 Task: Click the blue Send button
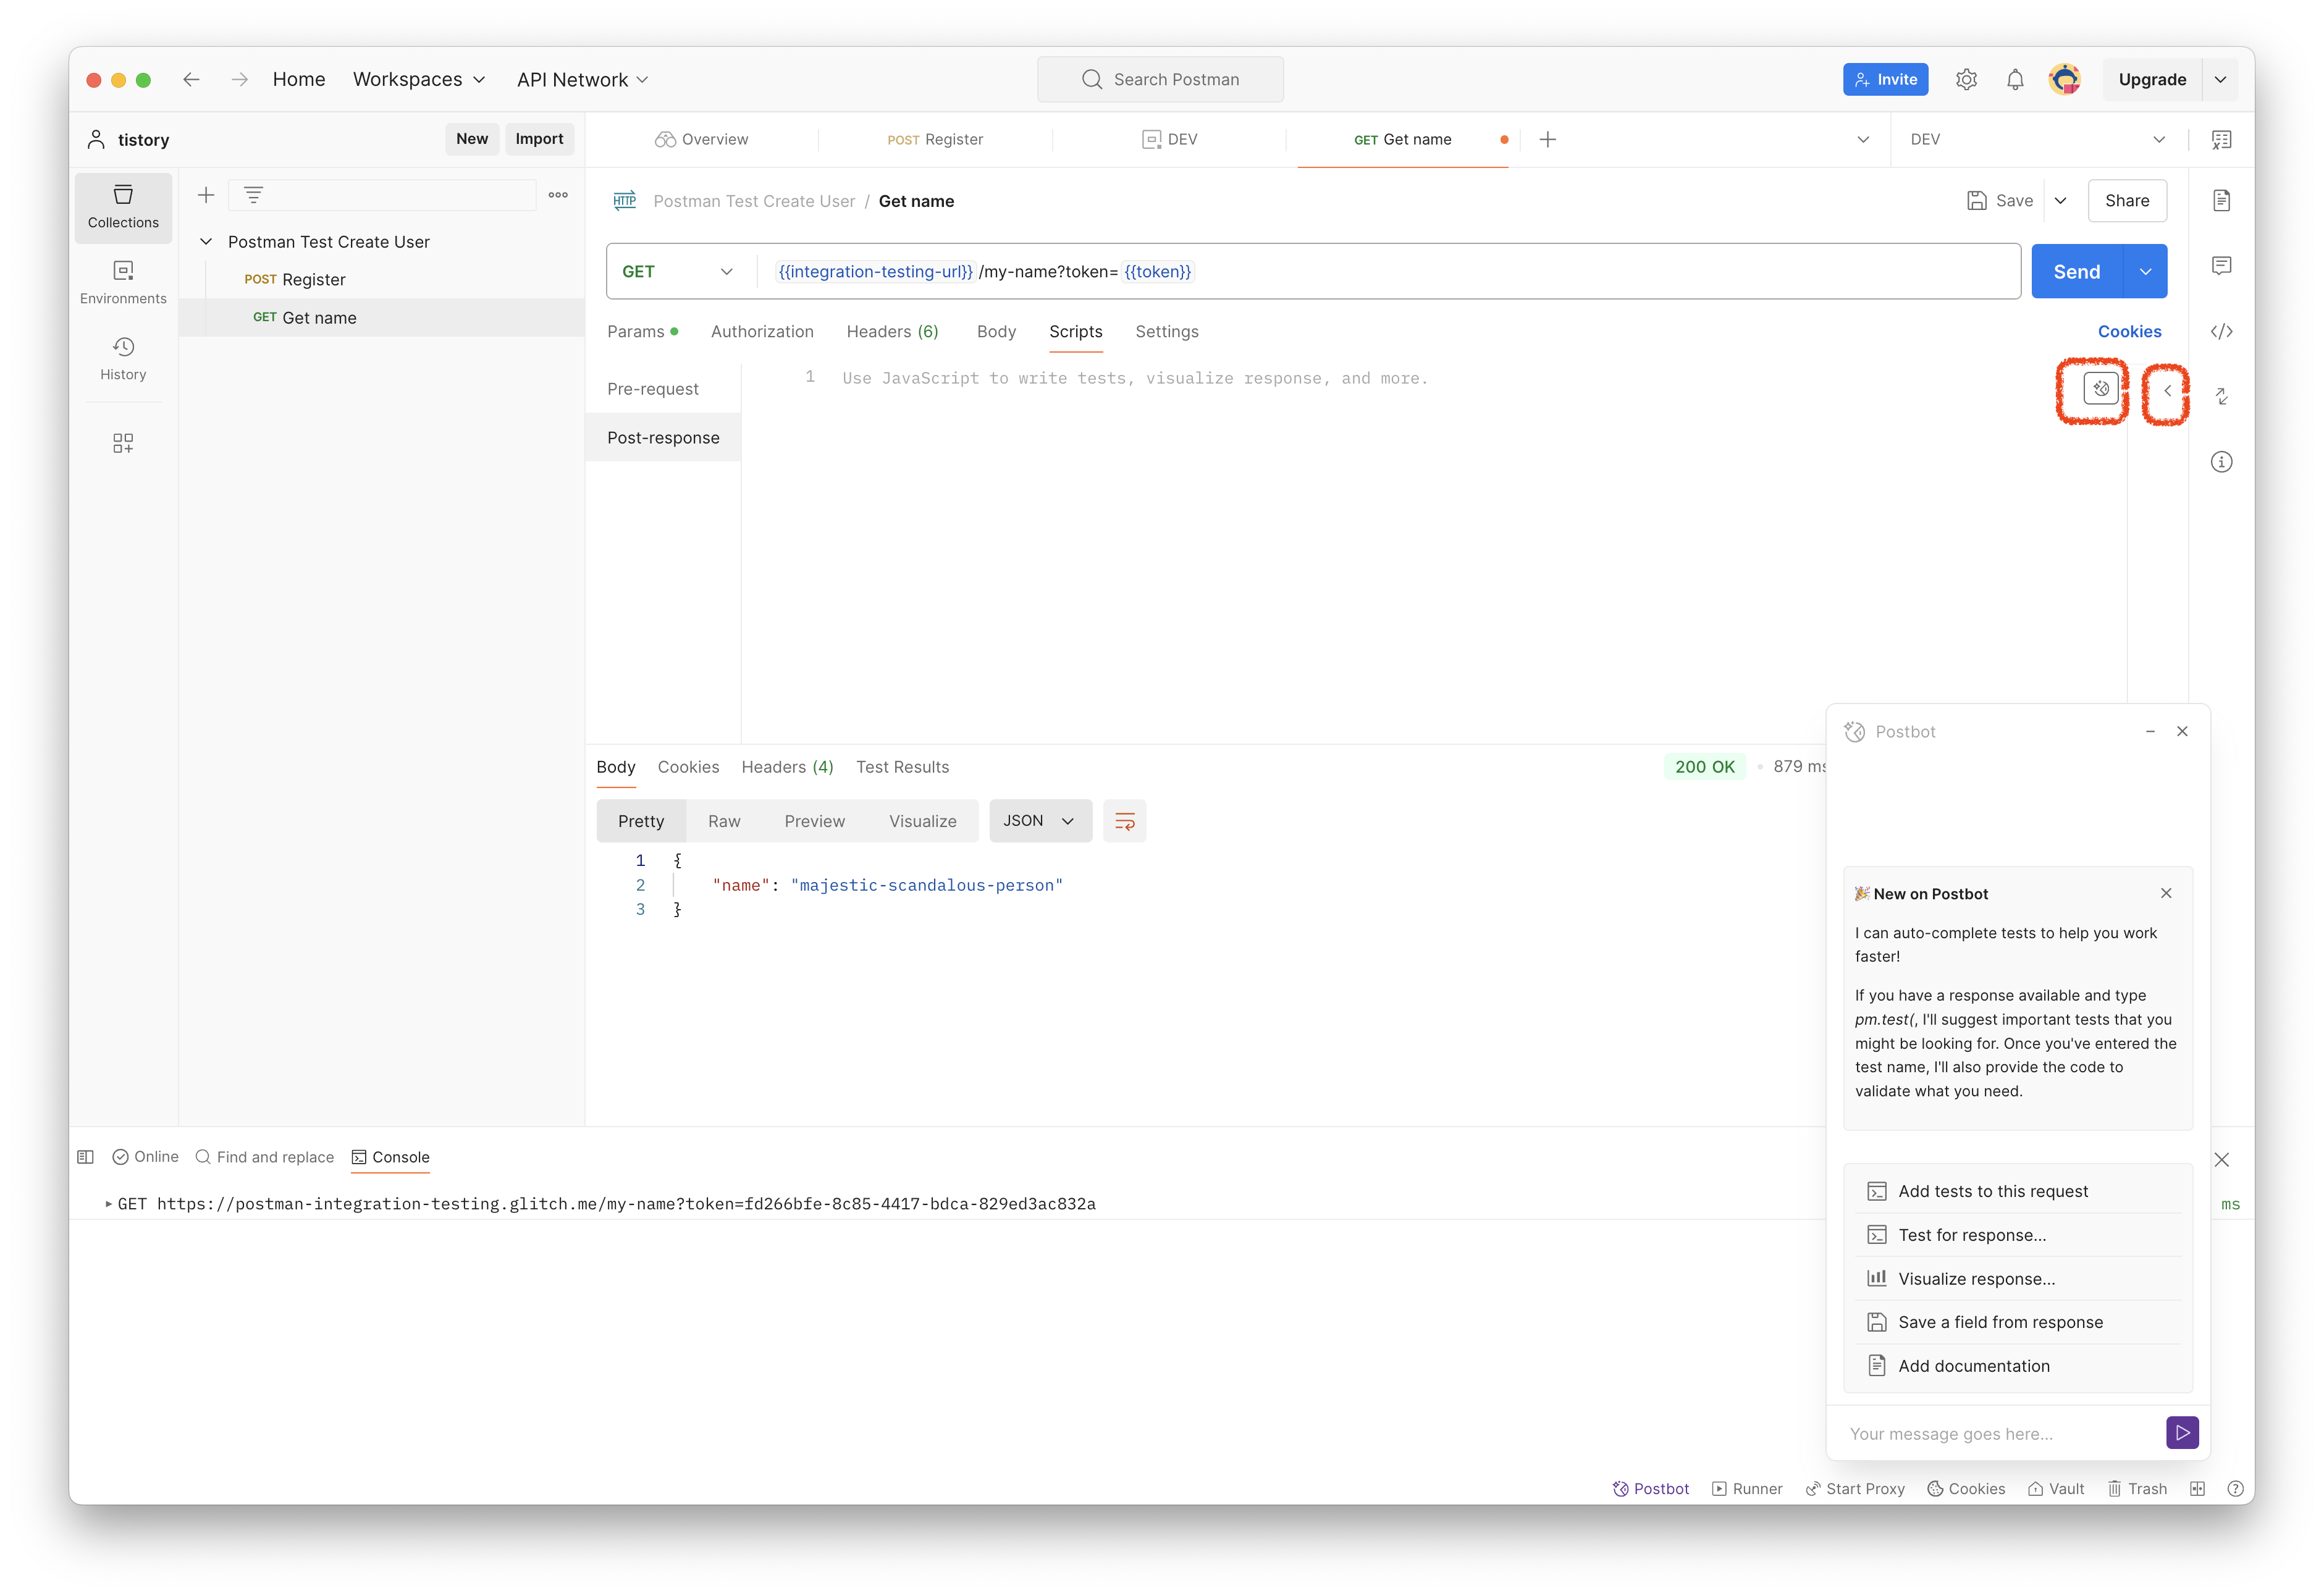tap(2076, 271)
